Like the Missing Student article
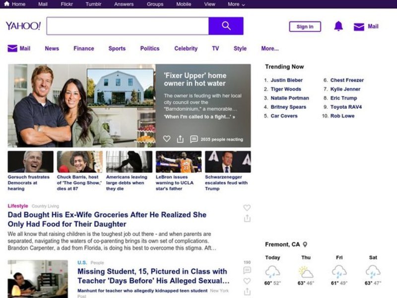Image resolution: width=397 pixels, height=298 pixels. (x=247, y=281)
